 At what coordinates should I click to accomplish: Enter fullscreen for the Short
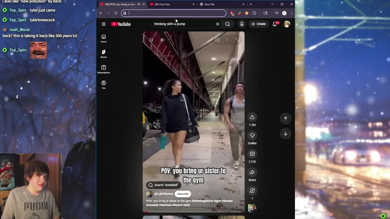pos(237,40)
